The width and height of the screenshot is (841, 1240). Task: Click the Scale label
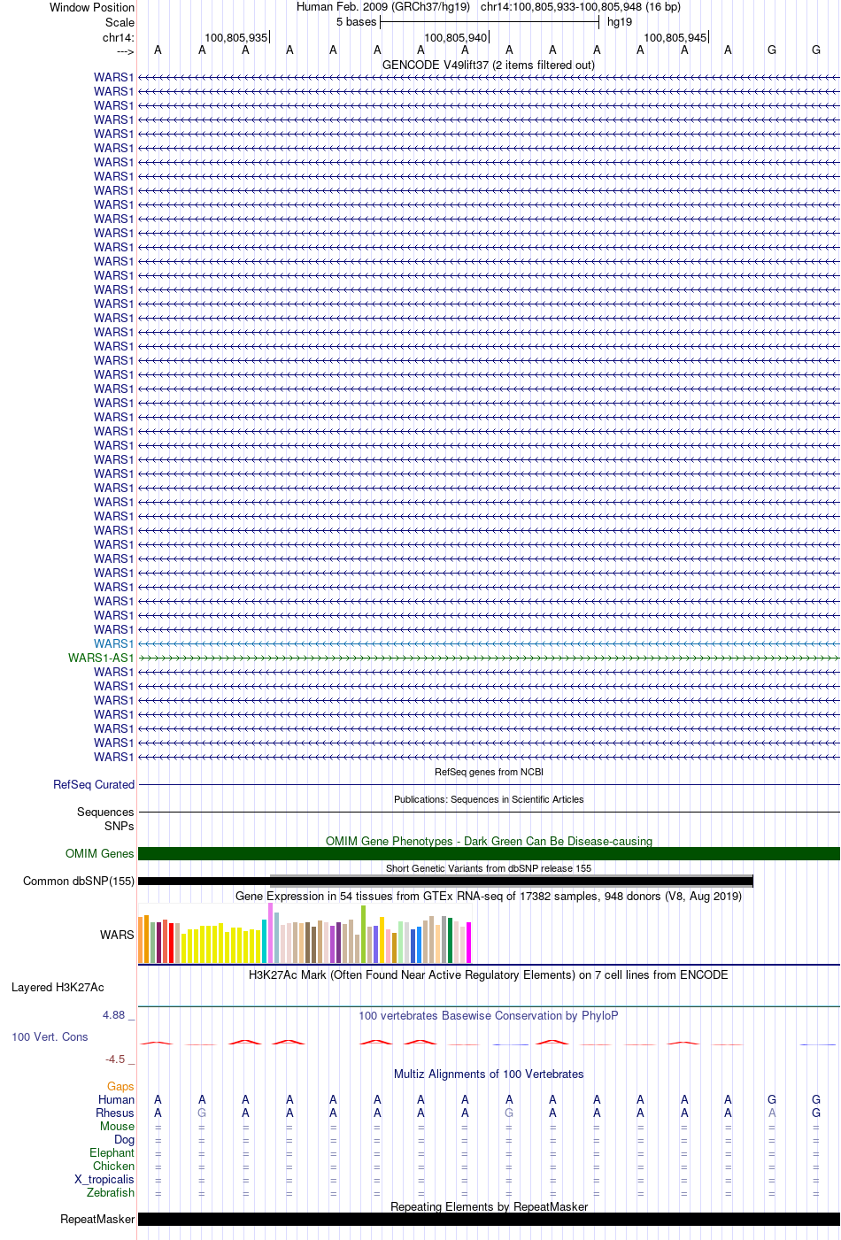pyautogui.click(x=120, y=22)
